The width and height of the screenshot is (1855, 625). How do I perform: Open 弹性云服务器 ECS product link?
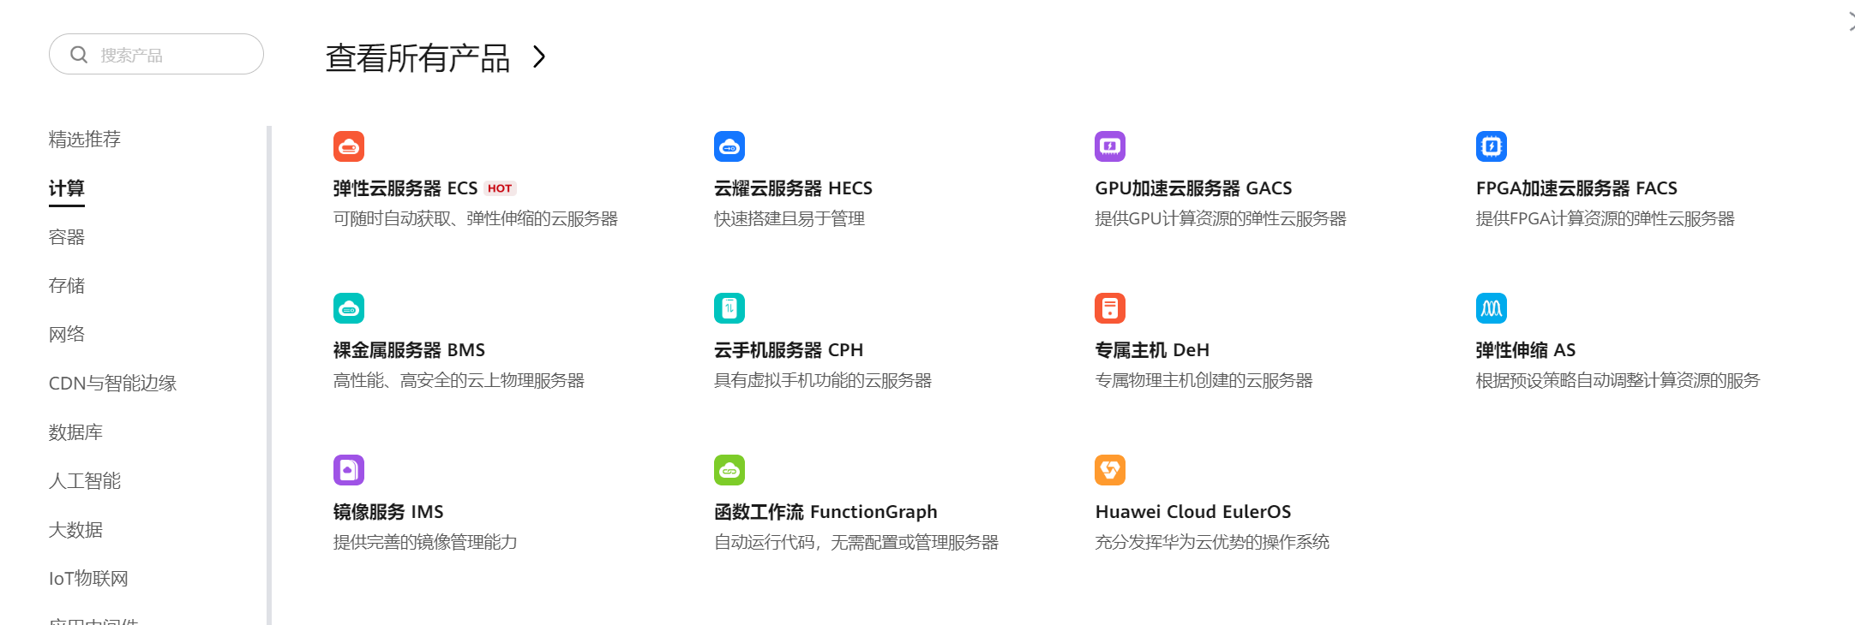(405, 188)
